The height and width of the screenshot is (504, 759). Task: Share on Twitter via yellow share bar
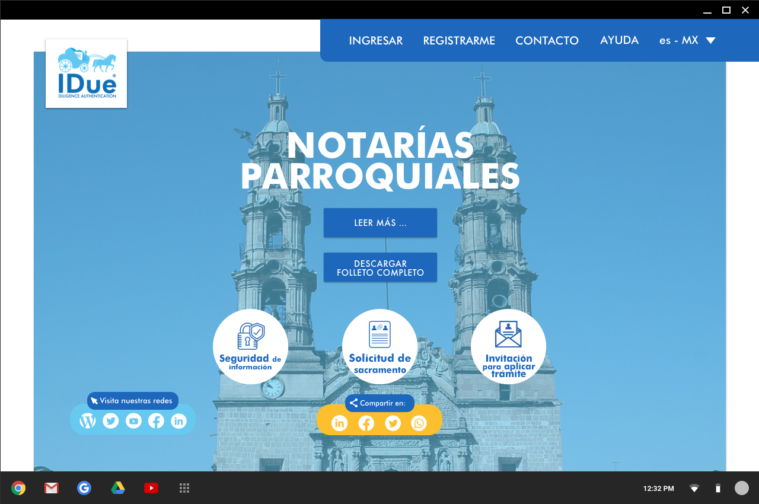click(393, 423)
